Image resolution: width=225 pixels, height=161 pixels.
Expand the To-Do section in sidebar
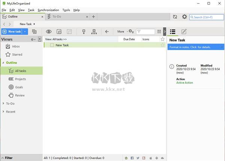click(3, 103)
